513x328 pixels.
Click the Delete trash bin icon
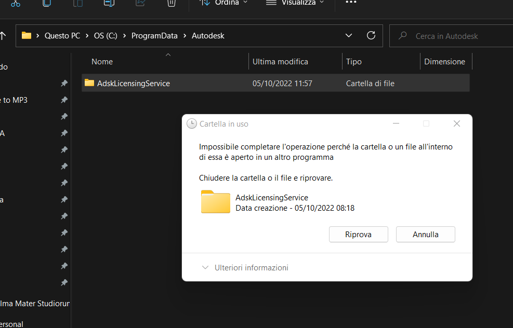pos(171,3)
